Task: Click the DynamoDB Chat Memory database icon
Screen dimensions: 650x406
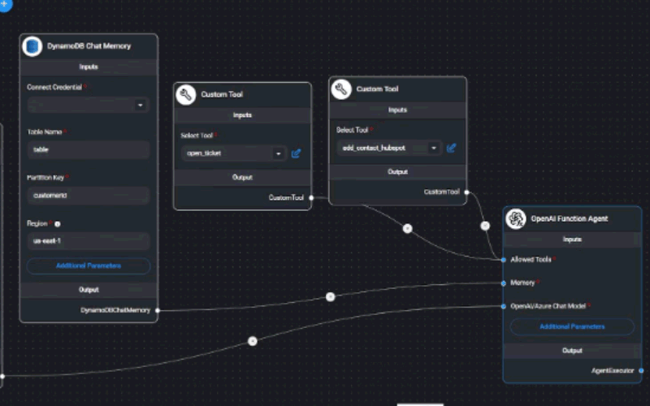Action: tap(32, 46)
